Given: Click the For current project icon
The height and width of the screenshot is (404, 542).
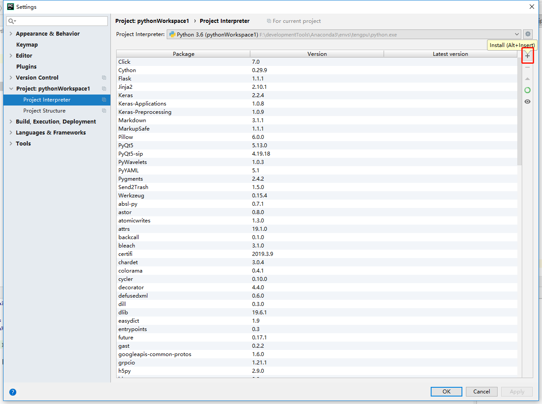Looking at the screenshot, I should click(x=269, y=21).
